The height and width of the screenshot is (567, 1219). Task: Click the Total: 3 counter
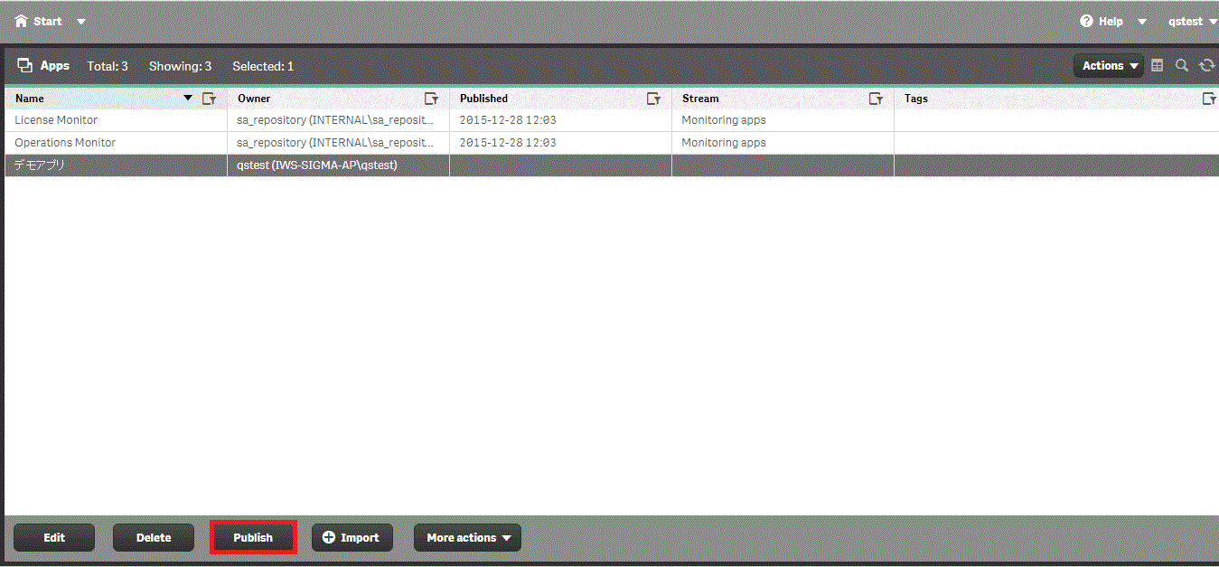coord(108,66)
